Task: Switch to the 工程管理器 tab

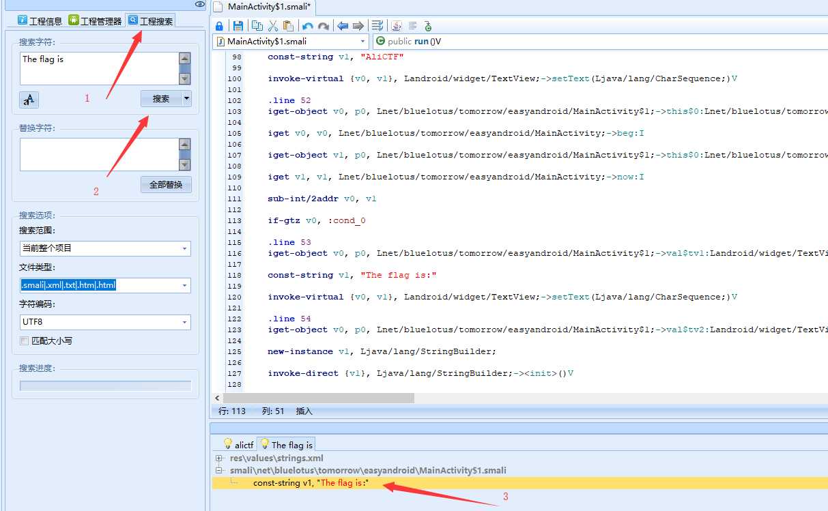Action: 95,21
